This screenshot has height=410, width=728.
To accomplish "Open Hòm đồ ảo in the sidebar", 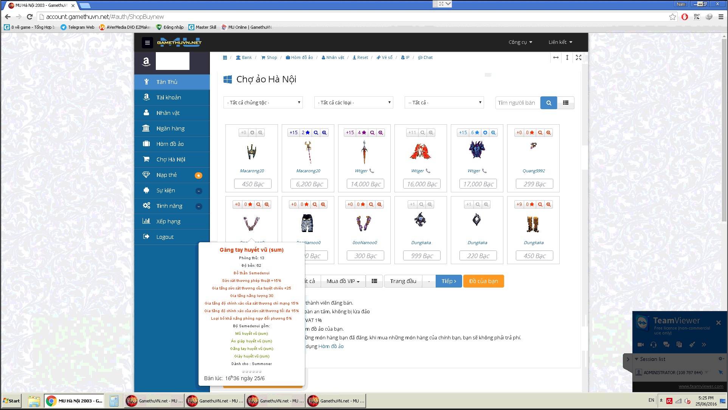I will pos(172,144).
